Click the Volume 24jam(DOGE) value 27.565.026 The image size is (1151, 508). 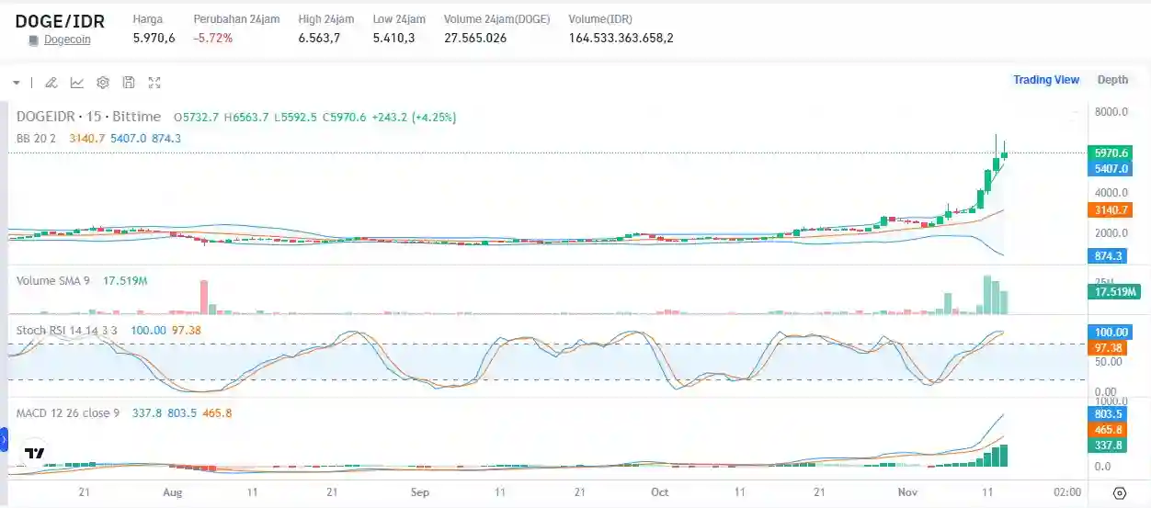click(475, 38)
